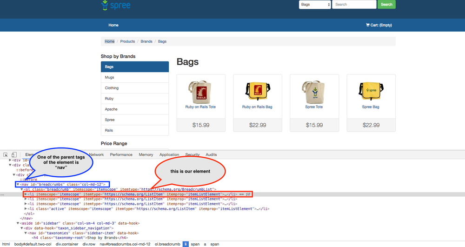Select div.row in DevTools breadcrumb bar

point(89,244)
